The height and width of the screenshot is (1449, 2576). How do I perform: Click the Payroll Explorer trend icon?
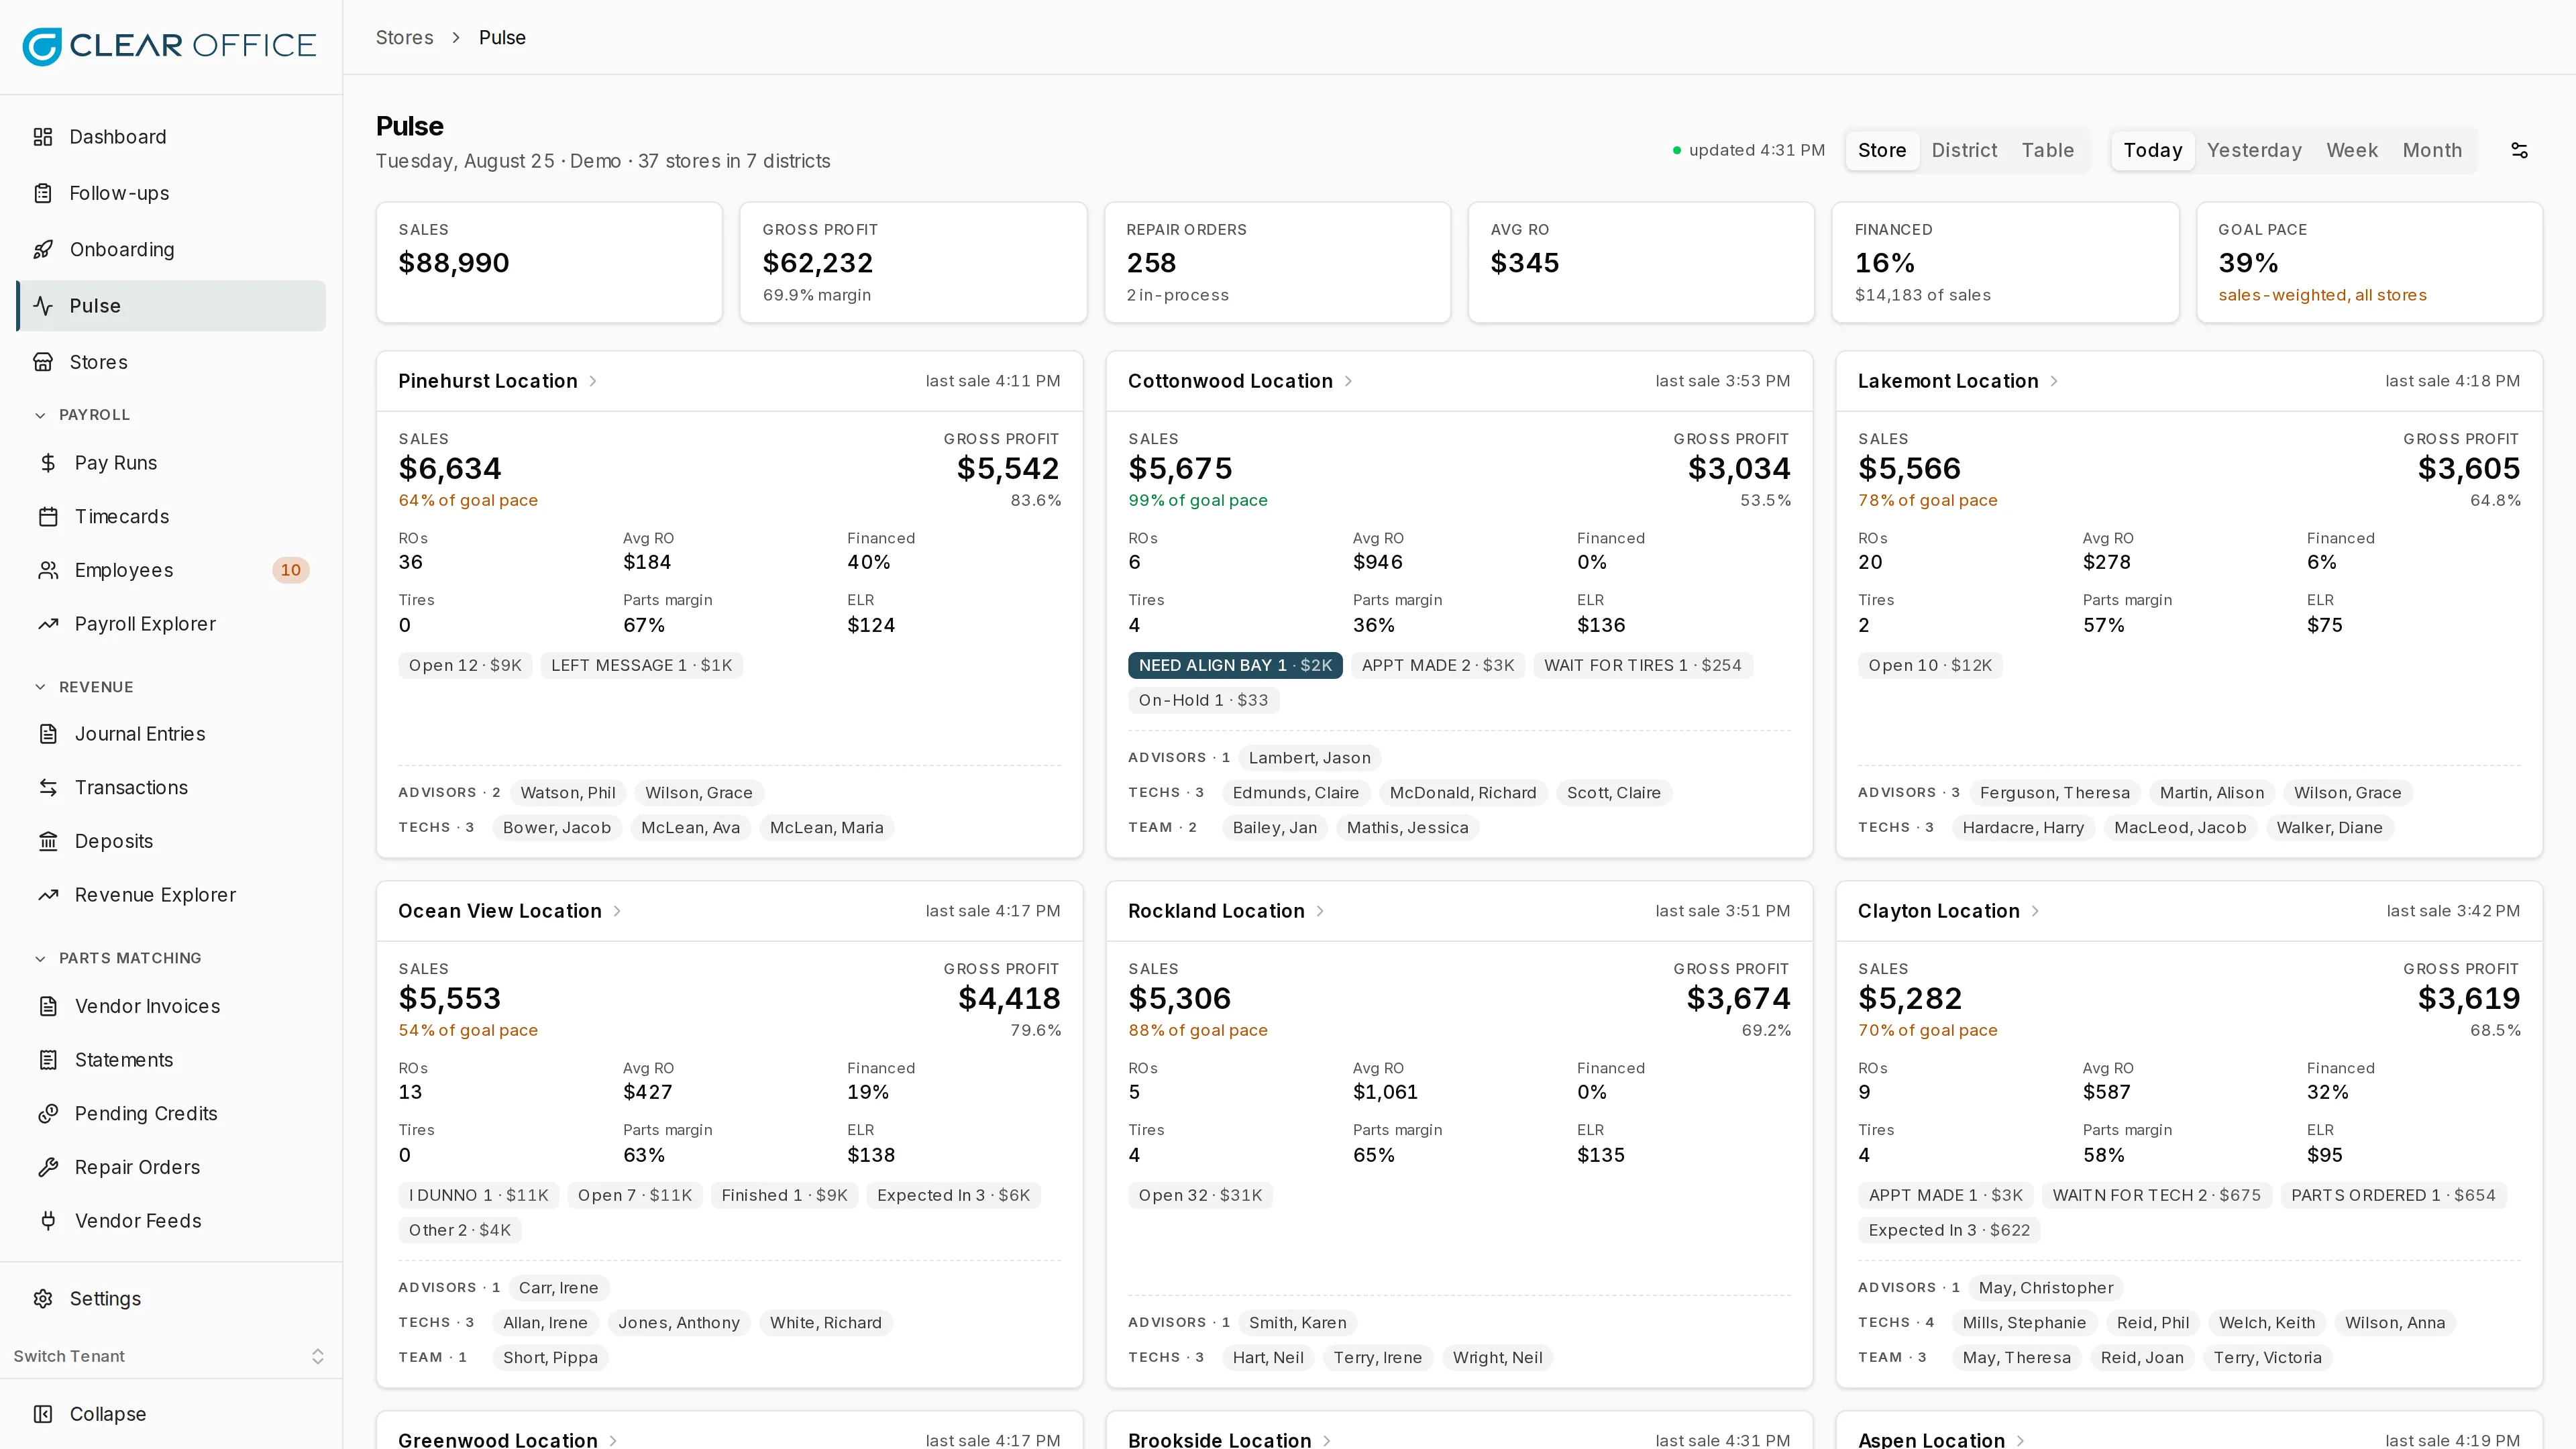48,624
